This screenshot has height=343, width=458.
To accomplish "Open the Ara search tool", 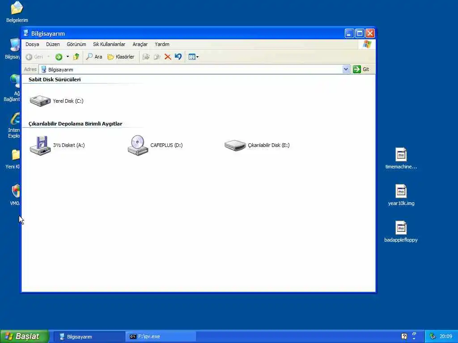I will click(94, 57).
